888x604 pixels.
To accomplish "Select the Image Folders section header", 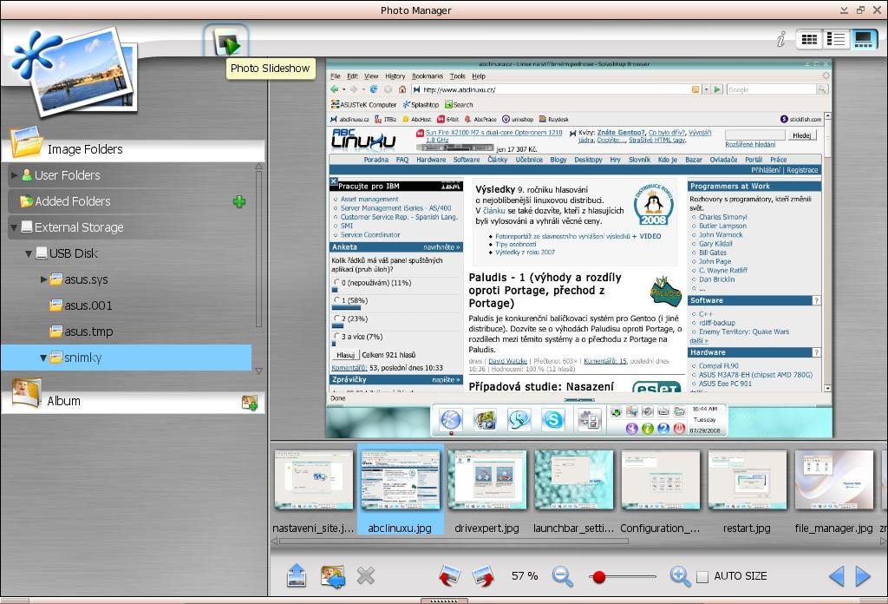I will point(134,149).
